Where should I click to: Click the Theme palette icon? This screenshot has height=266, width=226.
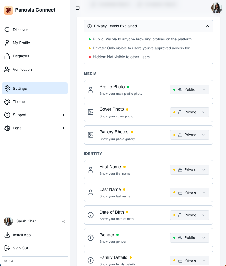pos(7,102)
